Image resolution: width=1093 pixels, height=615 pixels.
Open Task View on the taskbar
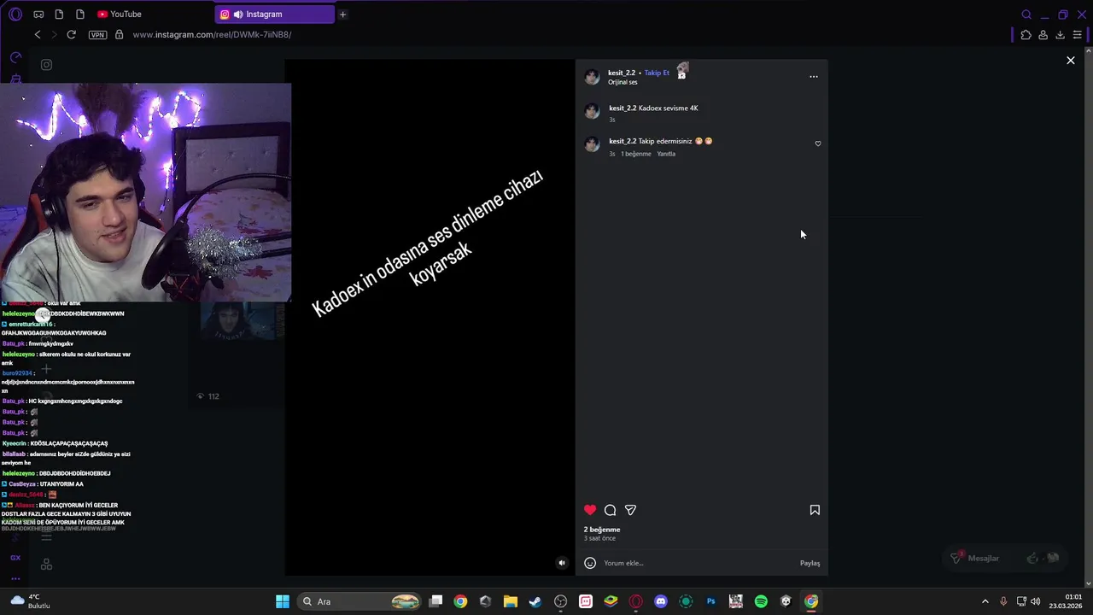(x=435, y=601)
